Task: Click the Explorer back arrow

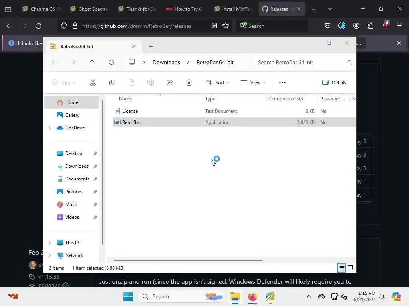Action: tap(54, 62)
